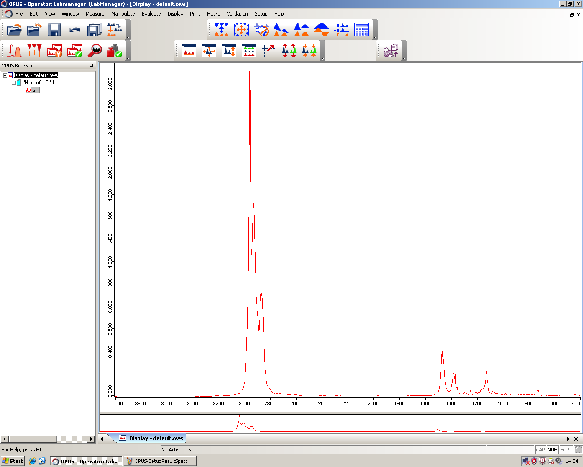
Task: Open the Evaluate menu
Action: (151, 14)
